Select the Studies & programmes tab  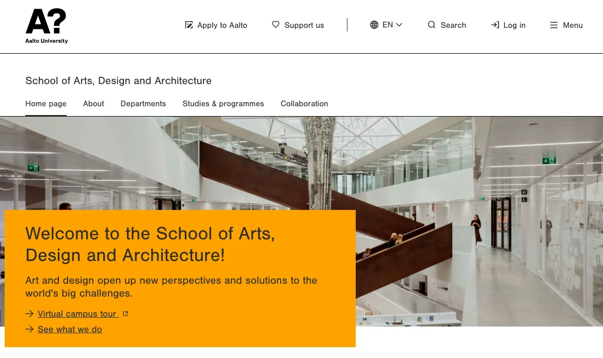coord(223,104)
